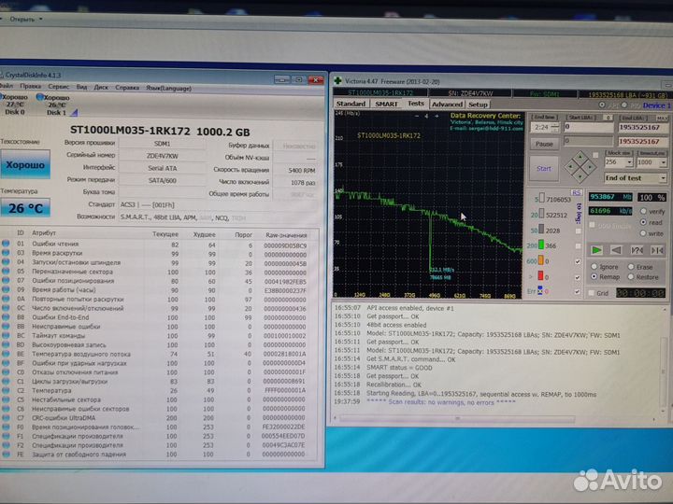Click the RS reset statistics button
This screenshot has width=673, height=504.
point(576,192)
